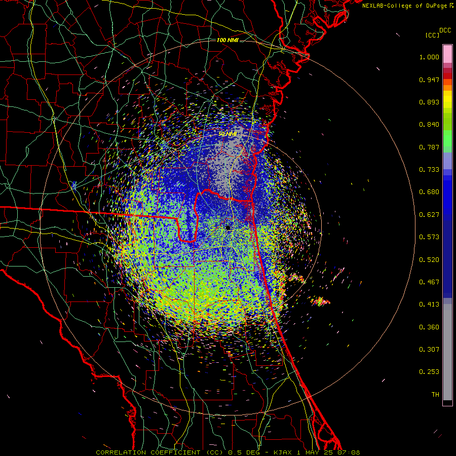Click the [CC] unit label
The width and height of the screenshot is (456, 456).
(432, 35)
